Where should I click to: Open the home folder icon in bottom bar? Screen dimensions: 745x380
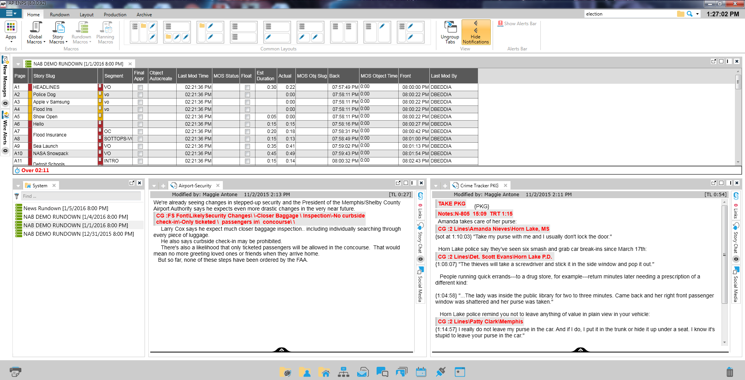pyautogui.click(x=324, y=372)
